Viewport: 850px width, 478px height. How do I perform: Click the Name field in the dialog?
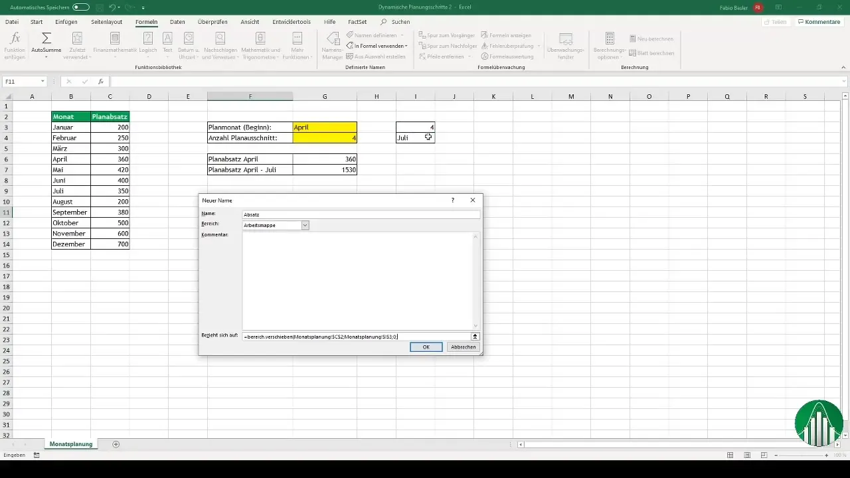[x=361, y=214]
